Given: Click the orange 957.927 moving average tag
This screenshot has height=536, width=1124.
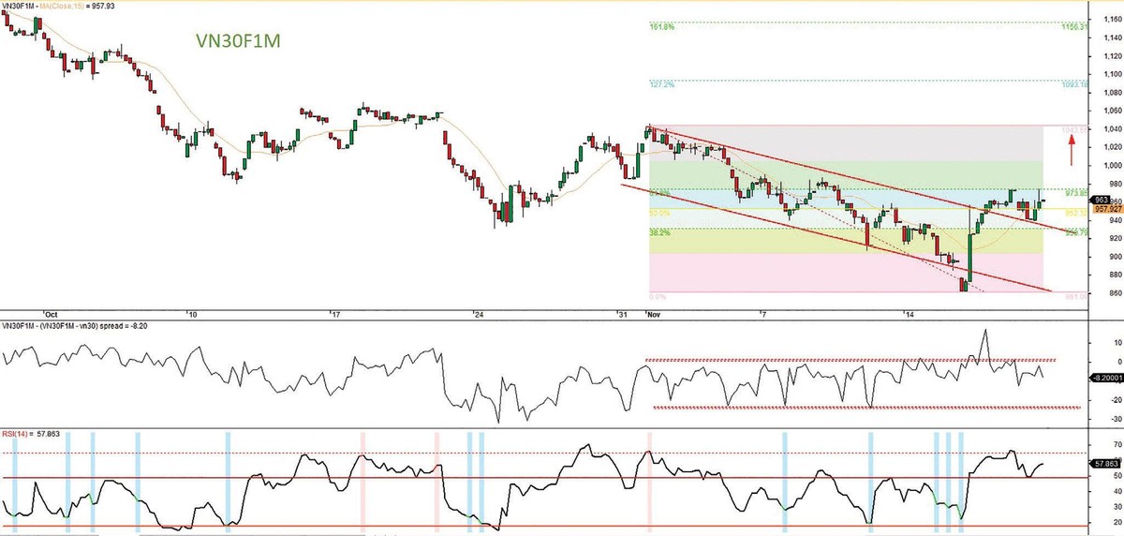Looking at the screenshot, I should point(1104,209).
